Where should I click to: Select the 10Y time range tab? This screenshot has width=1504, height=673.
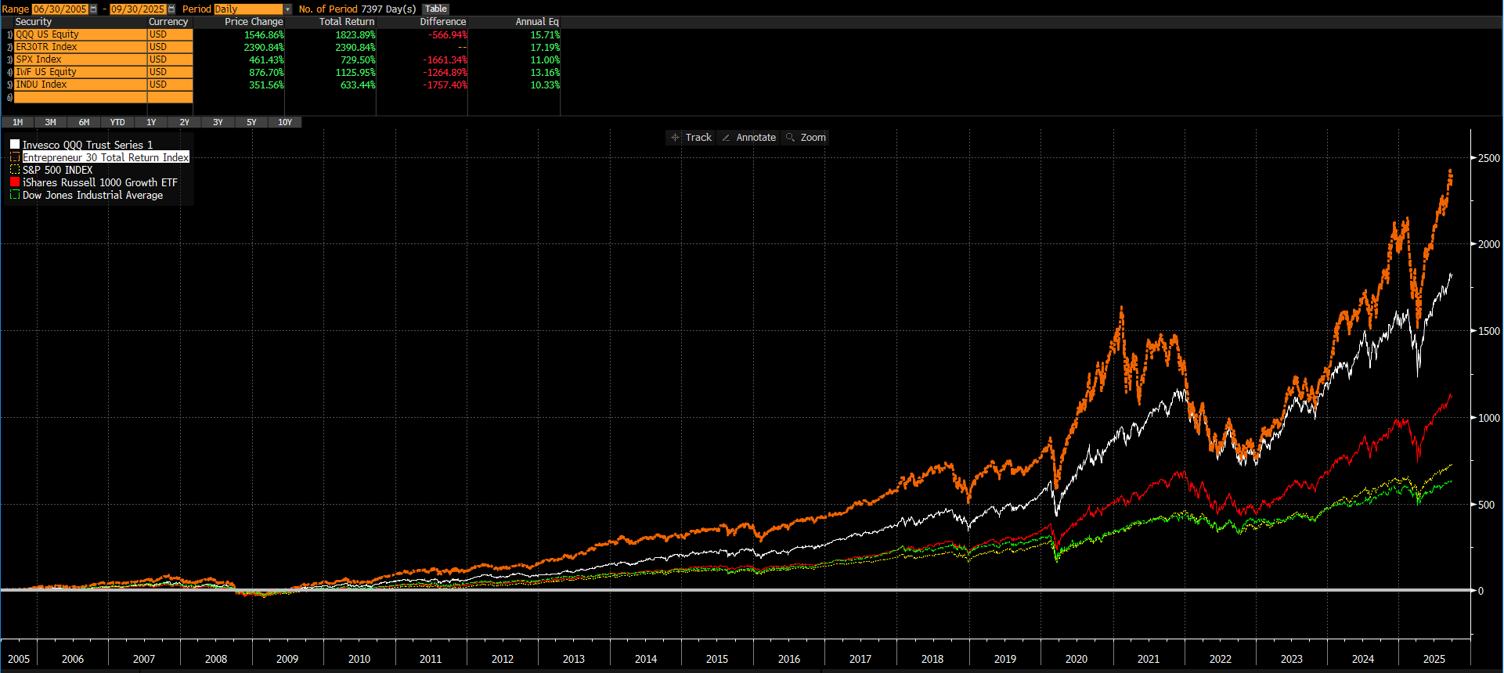[285, 122]
